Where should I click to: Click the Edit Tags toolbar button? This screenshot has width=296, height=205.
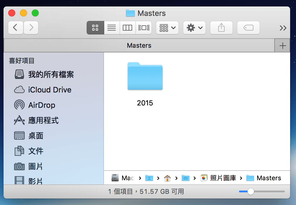(248, 28)
